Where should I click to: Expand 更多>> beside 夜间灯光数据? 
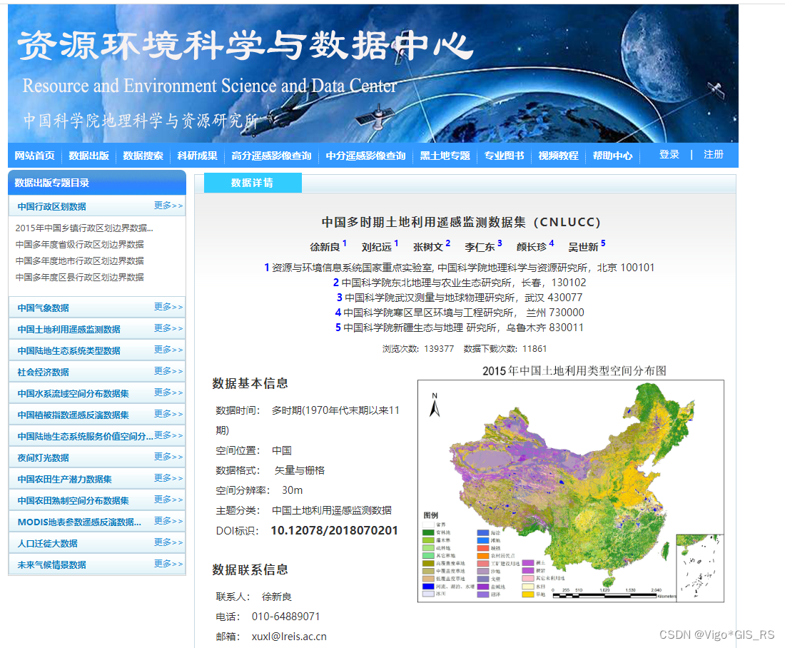click(x=168, y=457)
